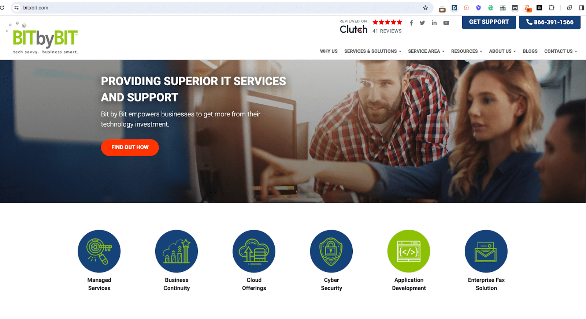The width and height of the screenshot is (586, 319).
Task: Open the Resources dropdown menu
Action: (467, 51)
